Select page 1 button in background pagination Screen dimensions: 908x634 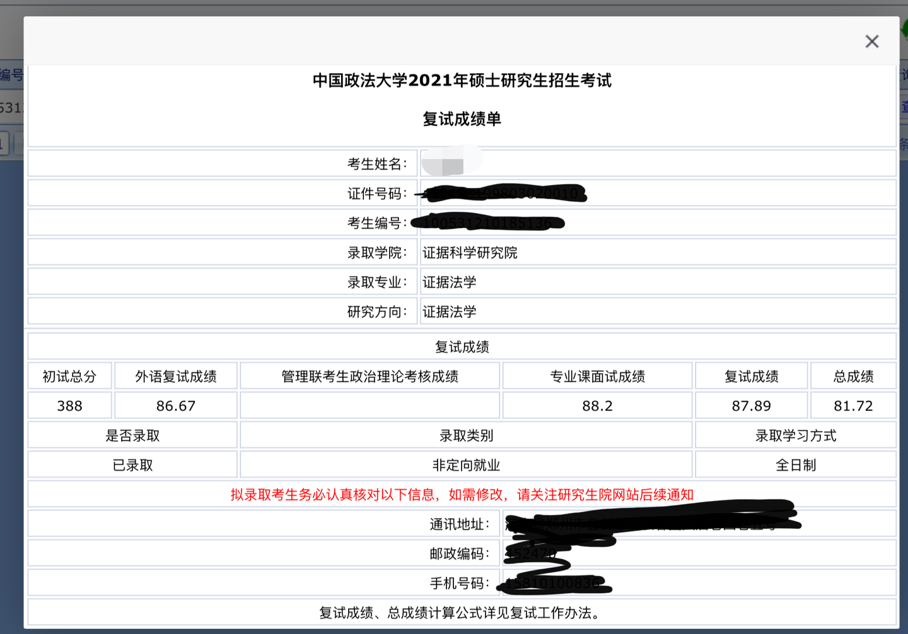click(x=3, y=143)
